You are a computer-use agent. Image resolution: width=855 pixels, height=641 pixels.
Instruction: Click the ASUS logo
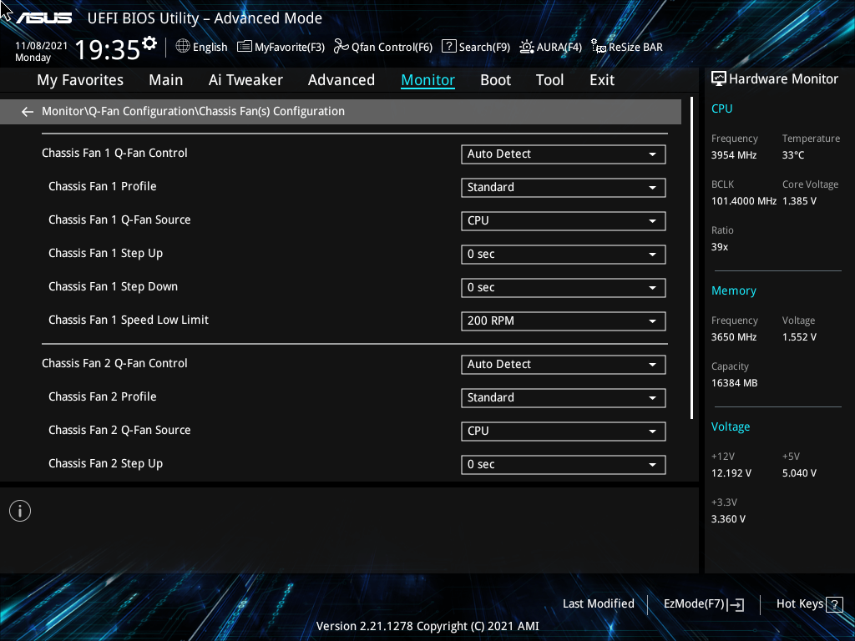[x=43, y=18]
